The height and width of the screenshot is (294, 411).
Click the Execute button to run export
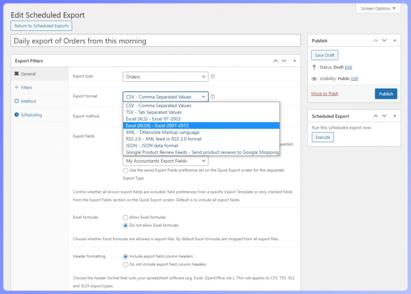322,137
